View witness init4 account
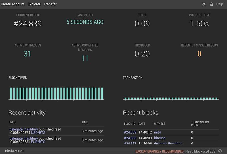Screen dimensions: 227x154 point(157,132)
